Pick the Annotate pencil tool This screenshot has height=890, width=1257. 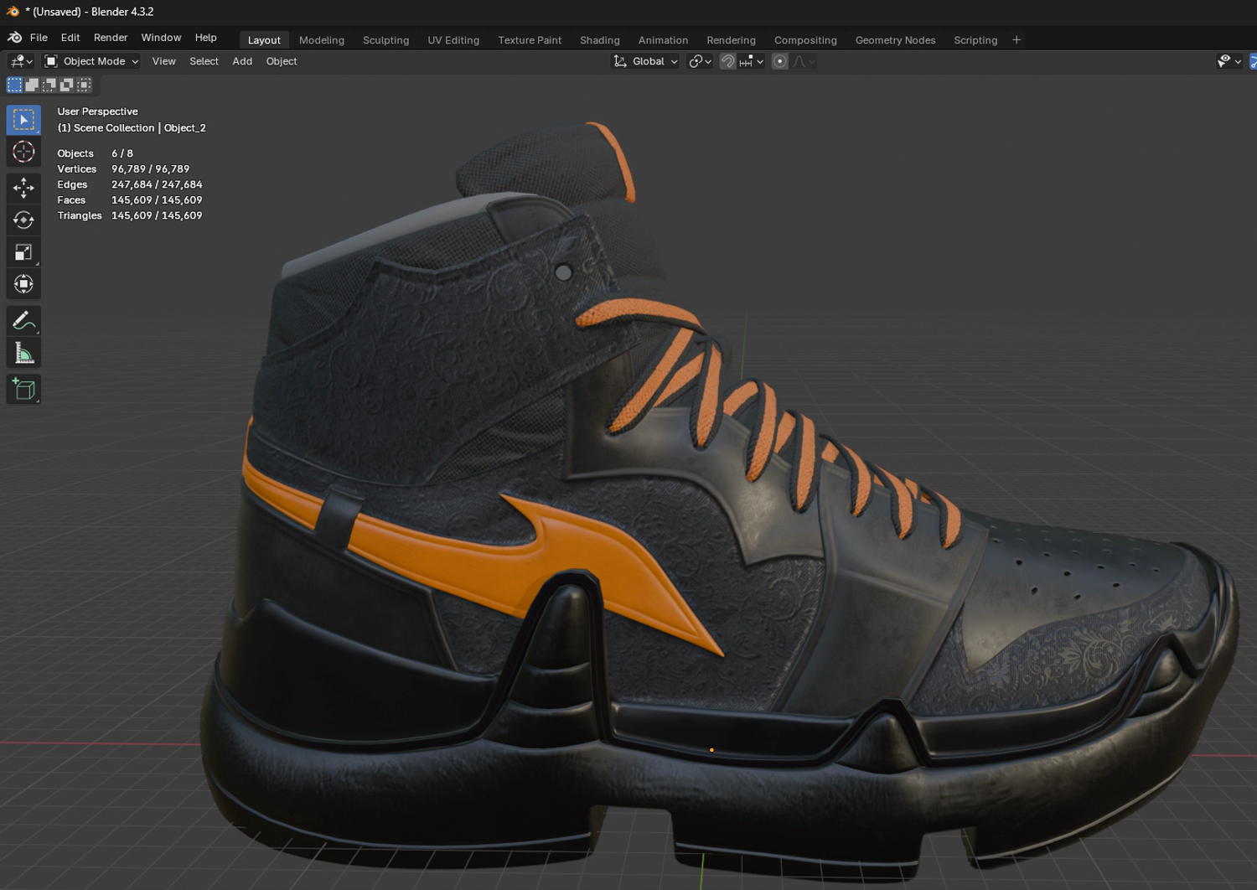(23, 321)
